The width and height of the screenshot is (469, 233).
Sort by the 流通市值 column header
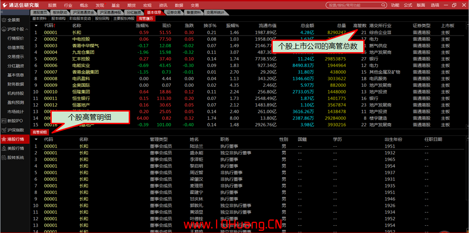267,26
